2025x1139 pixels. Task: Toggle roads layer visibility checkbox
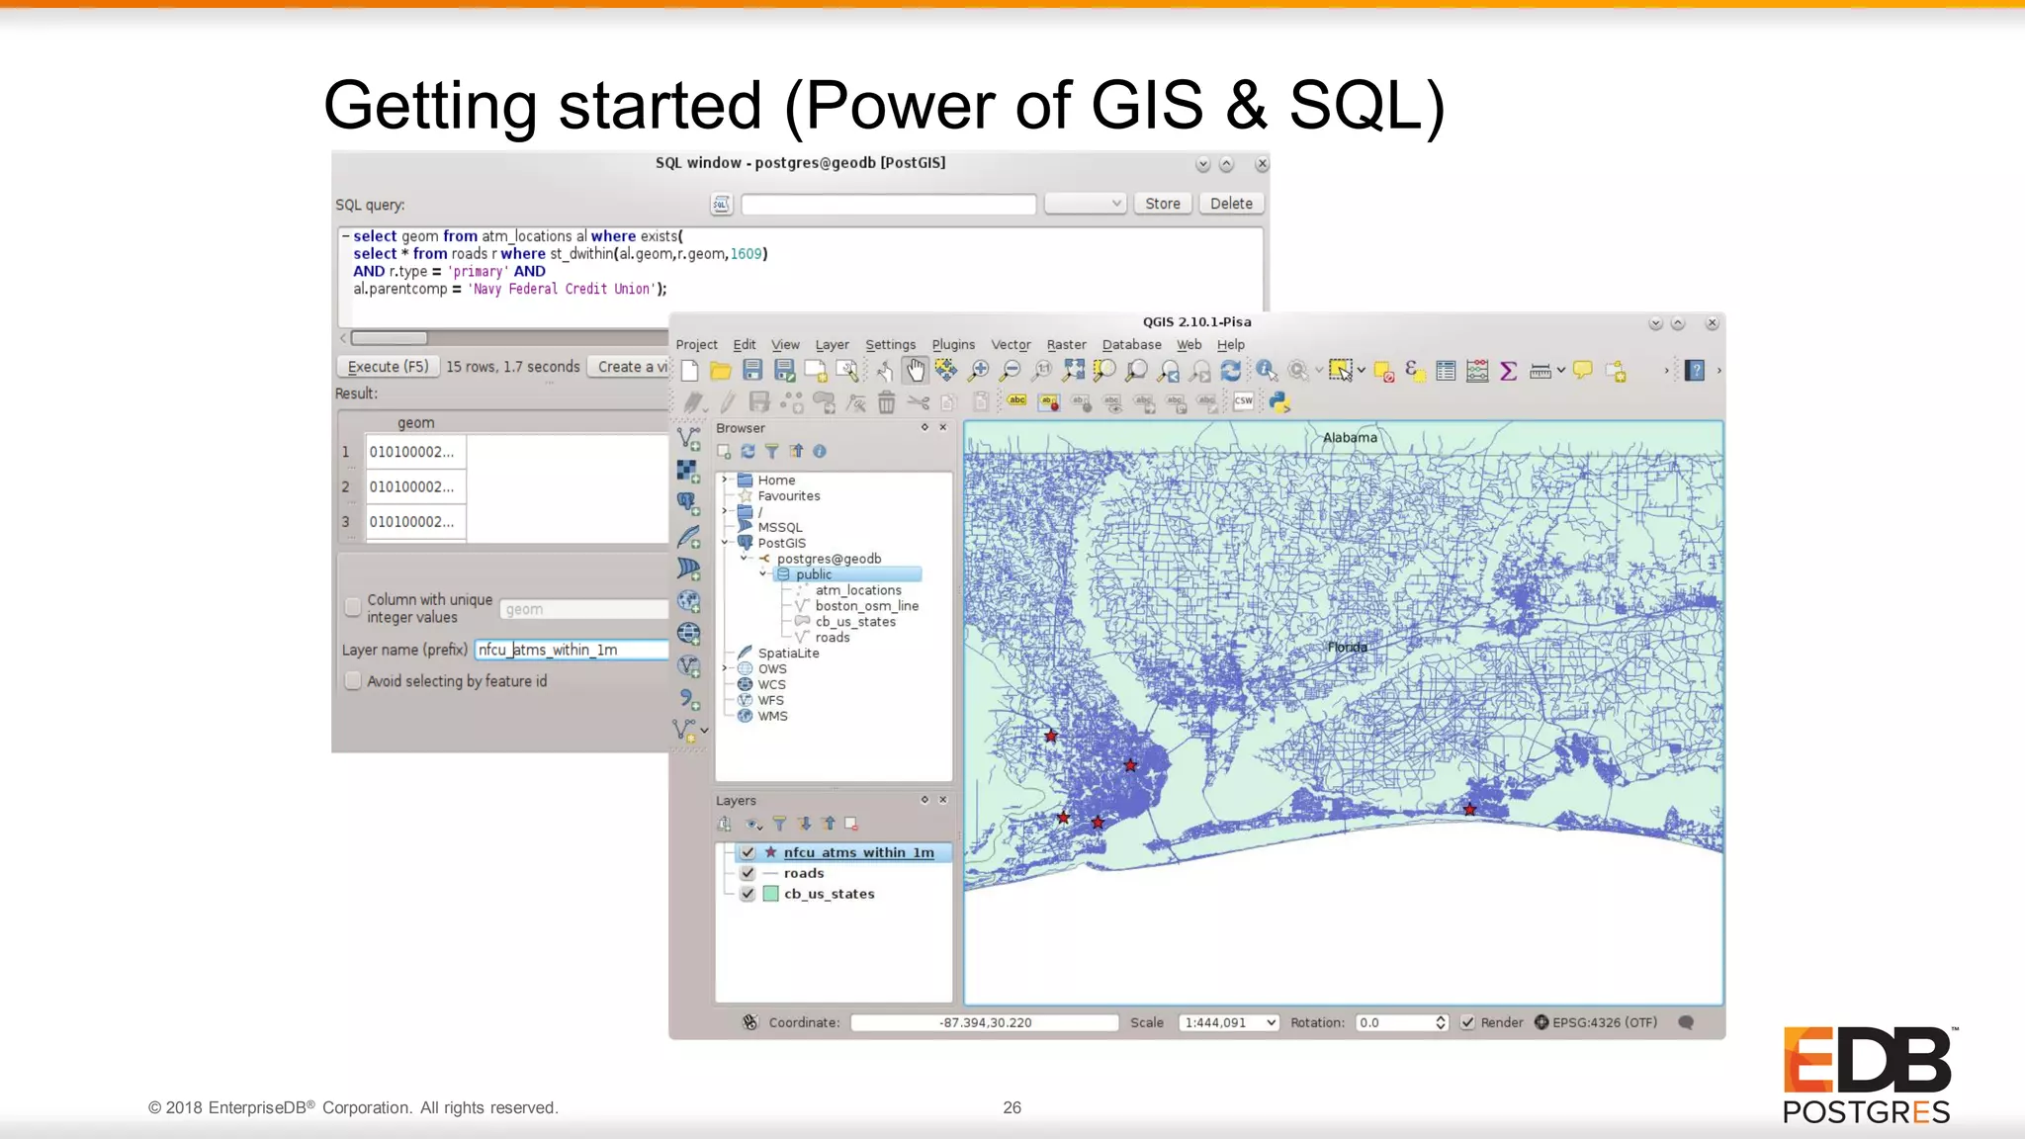(x=748, y=873)
